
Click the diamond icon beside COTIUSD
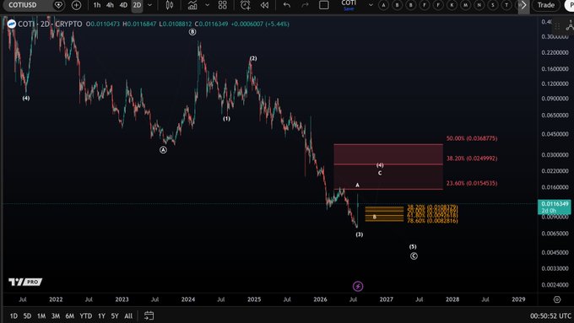click(x=58, y=5)
